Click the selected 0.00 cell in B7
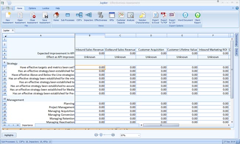 (90, 67)
